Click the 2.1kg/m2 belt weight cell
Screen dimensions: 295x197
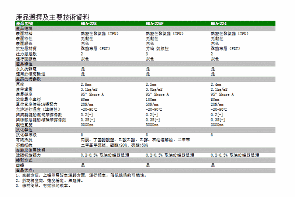pyautogui.click(x=219, y=89)
